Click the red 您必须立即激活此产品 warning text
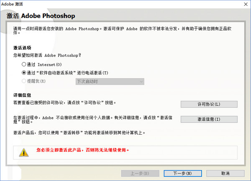 83,150
